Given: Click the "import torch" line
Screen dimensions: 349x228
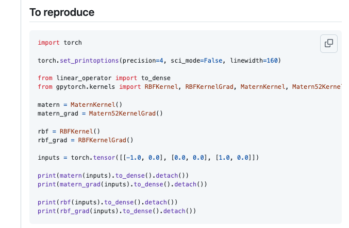Looking at the screenshot, I should pyautogui.click(x=60, y=43).
